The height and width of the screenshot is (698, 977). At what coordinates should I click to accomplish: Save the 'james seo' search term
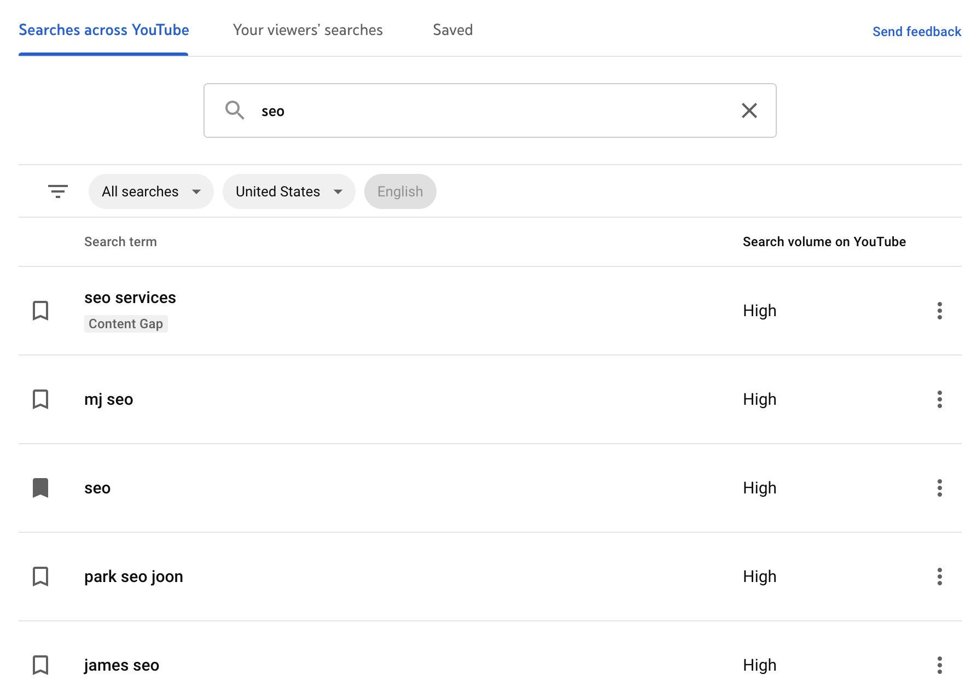[40, 665]
